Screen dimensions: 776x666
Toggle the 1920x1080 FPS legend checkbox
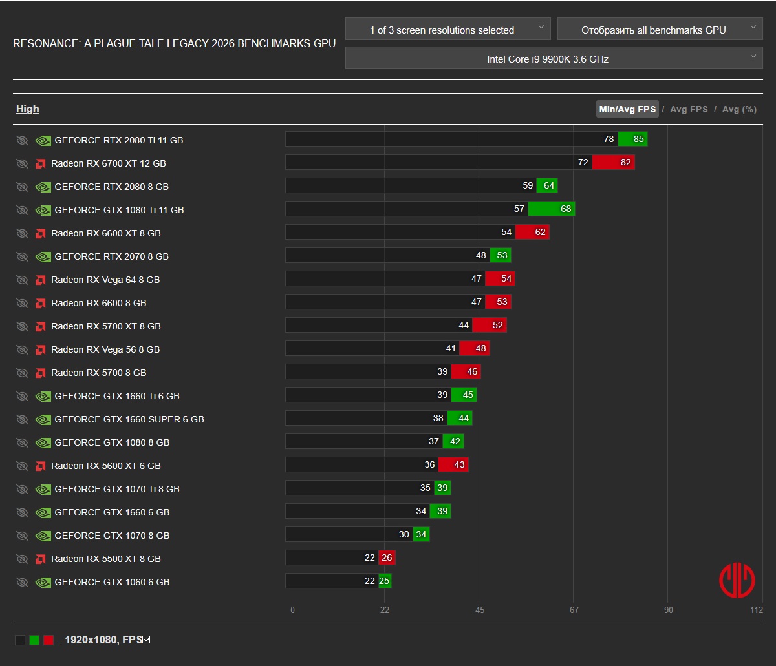point(146,640)
